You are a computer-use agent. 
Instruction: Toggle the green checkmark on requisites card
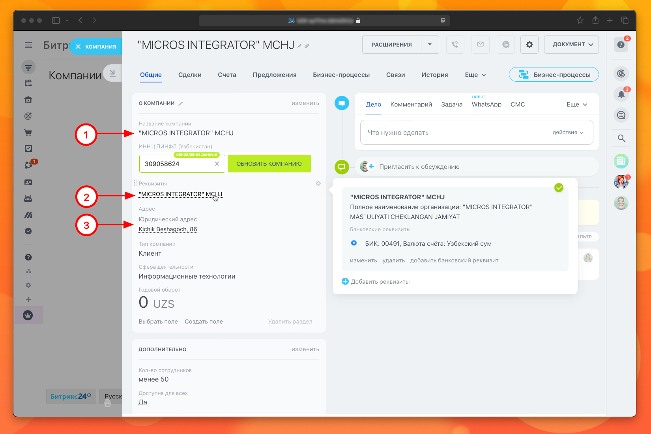point(559,188)
